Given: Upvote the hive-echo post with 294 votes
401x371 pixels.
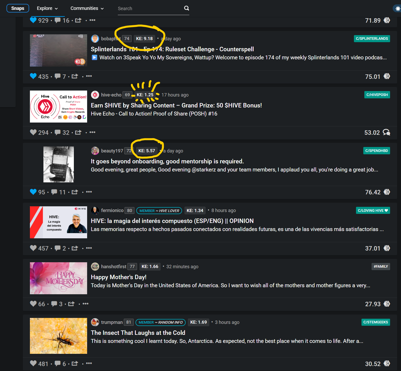Looking at the screenshot, I should [x=33, y=132].
